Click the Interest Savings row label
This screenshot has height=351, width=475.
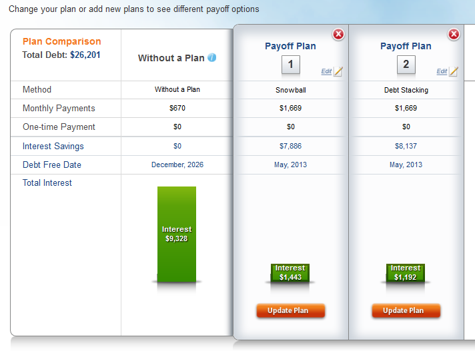coord(53,146)
